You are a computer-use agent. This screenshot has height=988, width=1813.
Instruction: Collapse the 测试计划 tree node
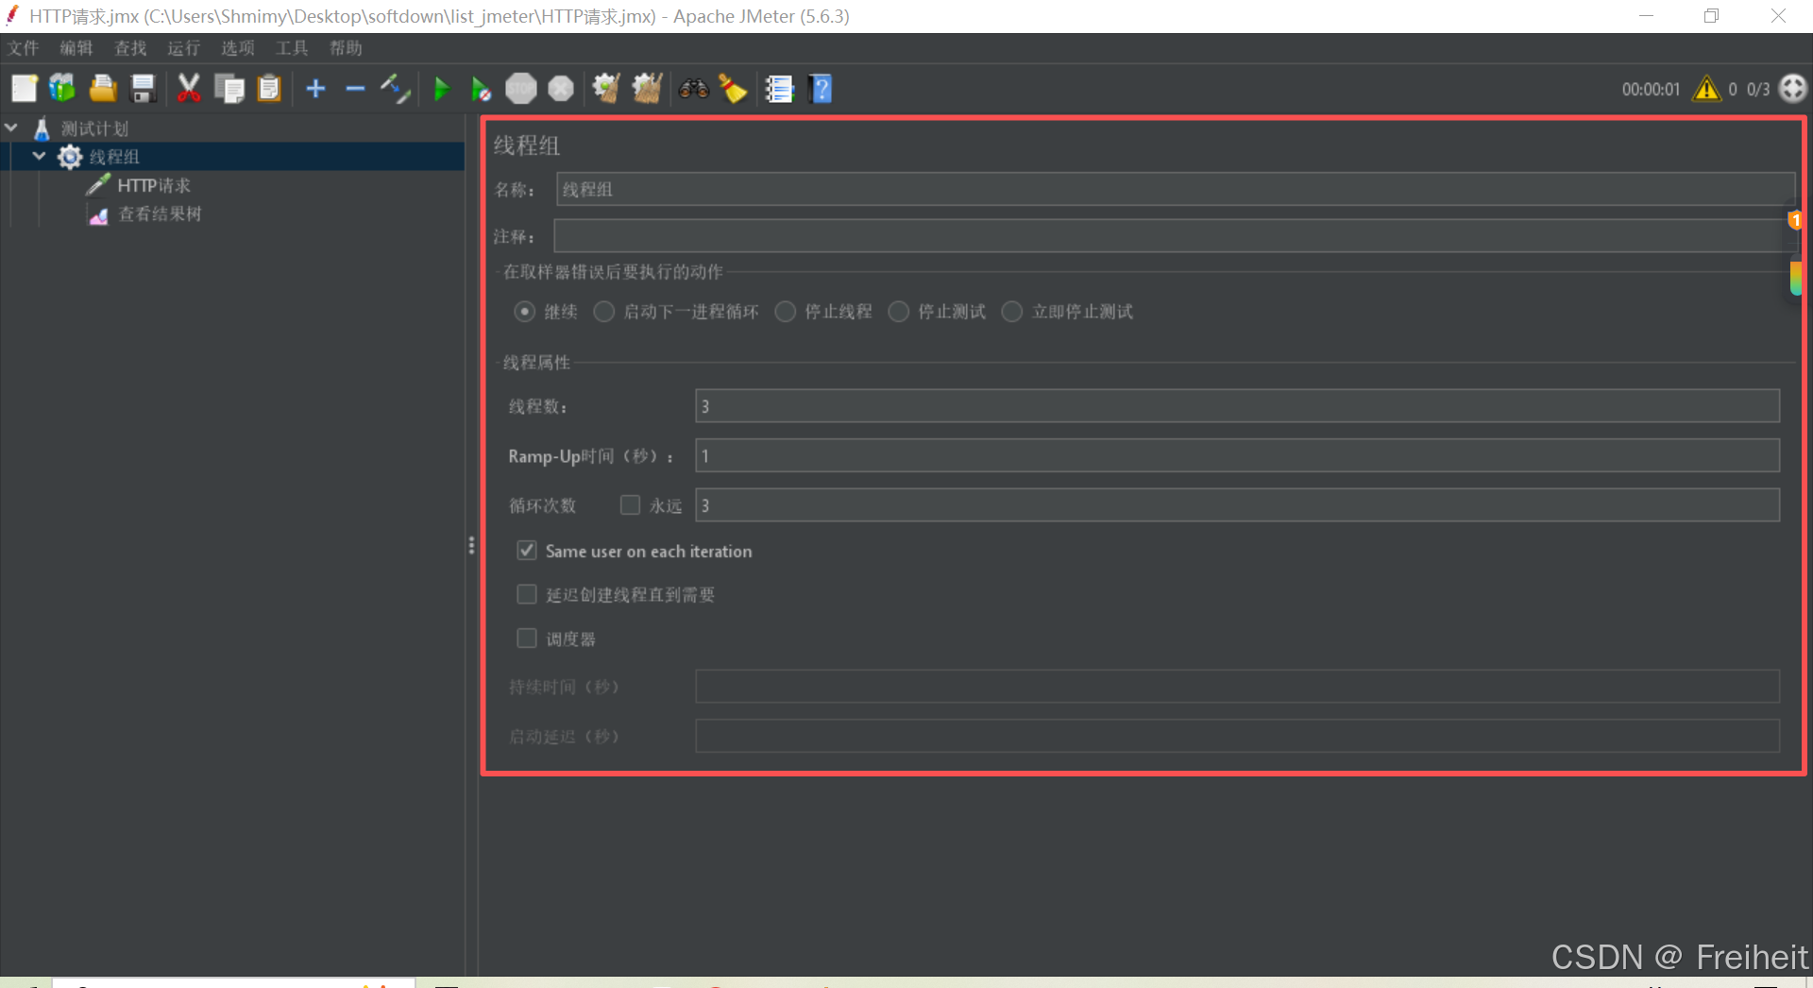(11, 128)
